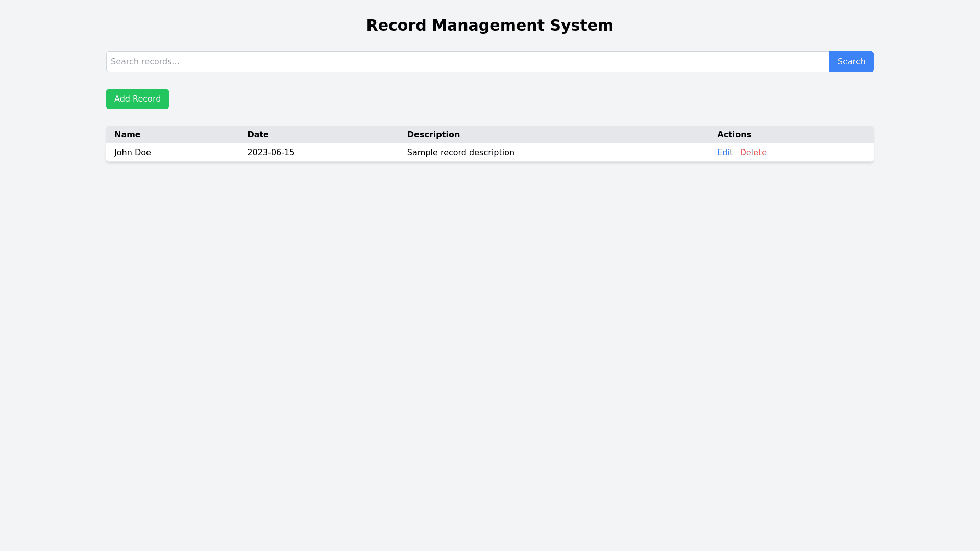Select the Description column header
Screen dimensions: 980x551
click(433, 134)
